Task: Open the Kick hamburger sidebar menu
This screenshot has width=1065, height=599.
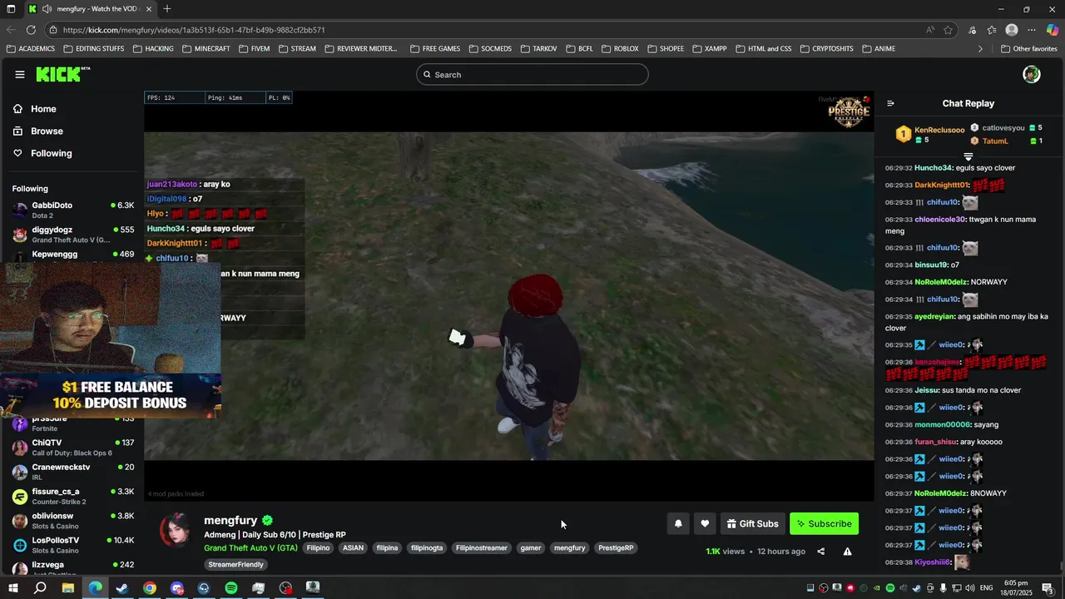Action: 20,74
